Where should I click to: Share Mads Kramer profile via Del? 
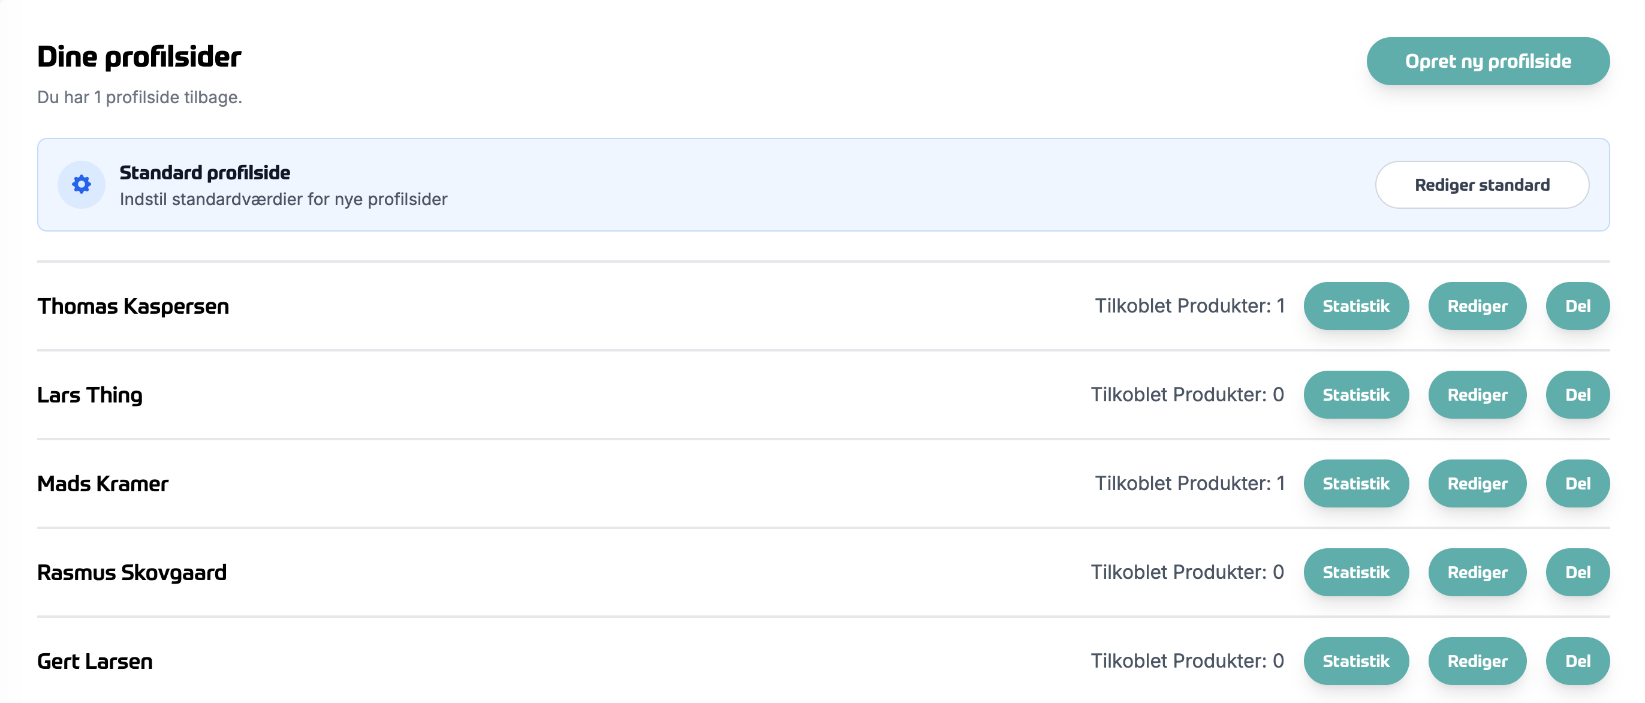[x=1577, y=484]
